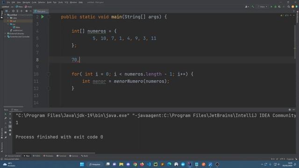Image resolution: width=299 pixels, height=168 pixels.
Task: Expand the .idea folder node
Action: (8, 18)
